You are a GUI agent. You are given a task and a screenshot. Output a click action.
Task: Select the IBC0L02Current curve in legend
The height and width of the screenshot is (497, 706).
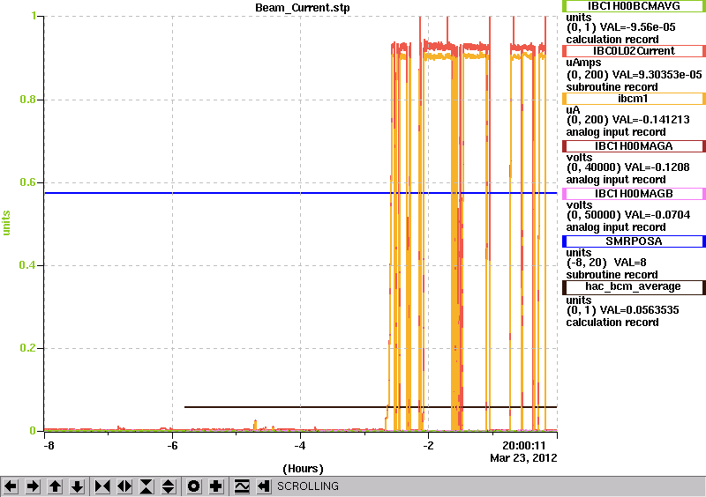[x=634, y=51]
